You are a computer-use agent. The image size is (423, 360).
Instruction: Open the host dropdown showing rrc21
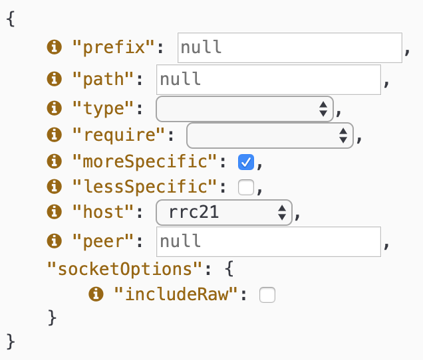224,213
